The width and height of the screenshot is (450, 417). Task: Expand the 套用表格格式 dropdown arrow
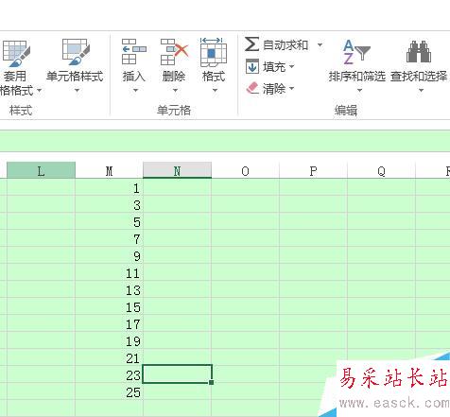point(39,91)
